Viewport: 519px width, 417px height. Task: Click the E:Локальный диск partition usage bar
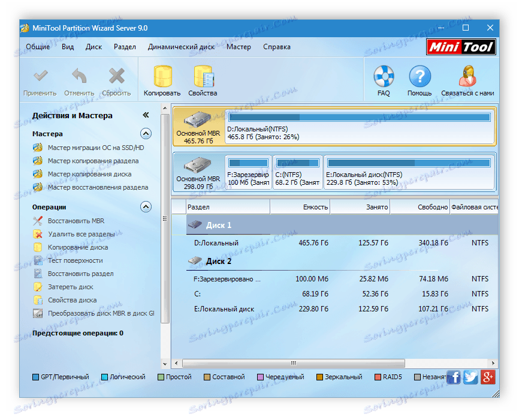tap(409, 163)
